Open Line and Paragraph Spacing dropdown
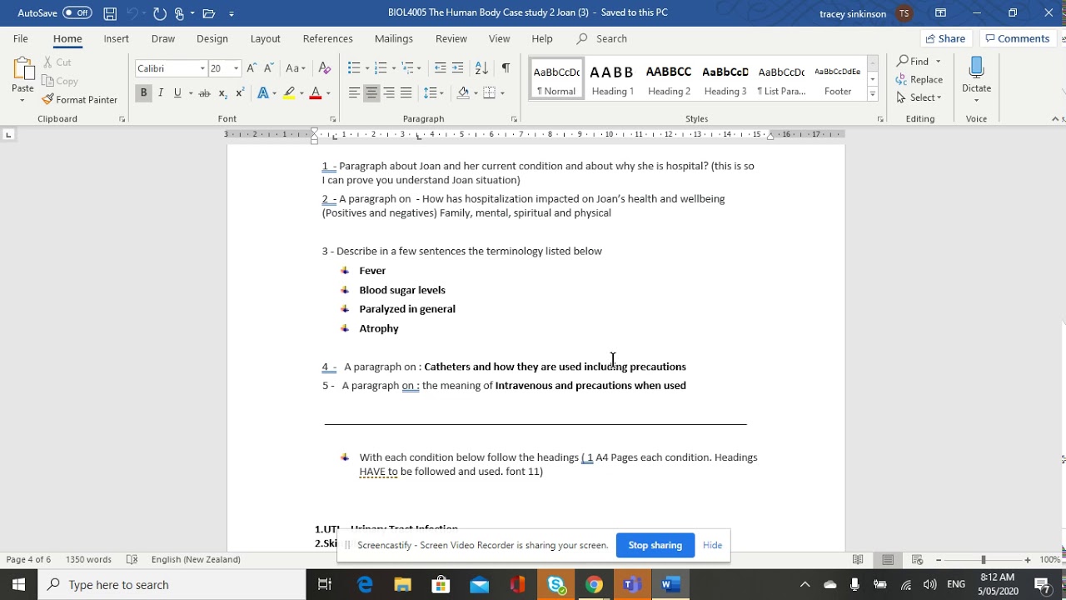 (x=433, y=92)
